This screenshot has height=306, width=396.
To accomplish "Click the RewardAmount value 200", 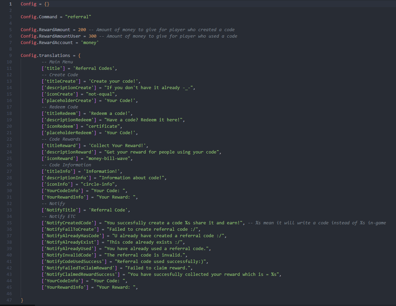I will click(x=81, y=29).
